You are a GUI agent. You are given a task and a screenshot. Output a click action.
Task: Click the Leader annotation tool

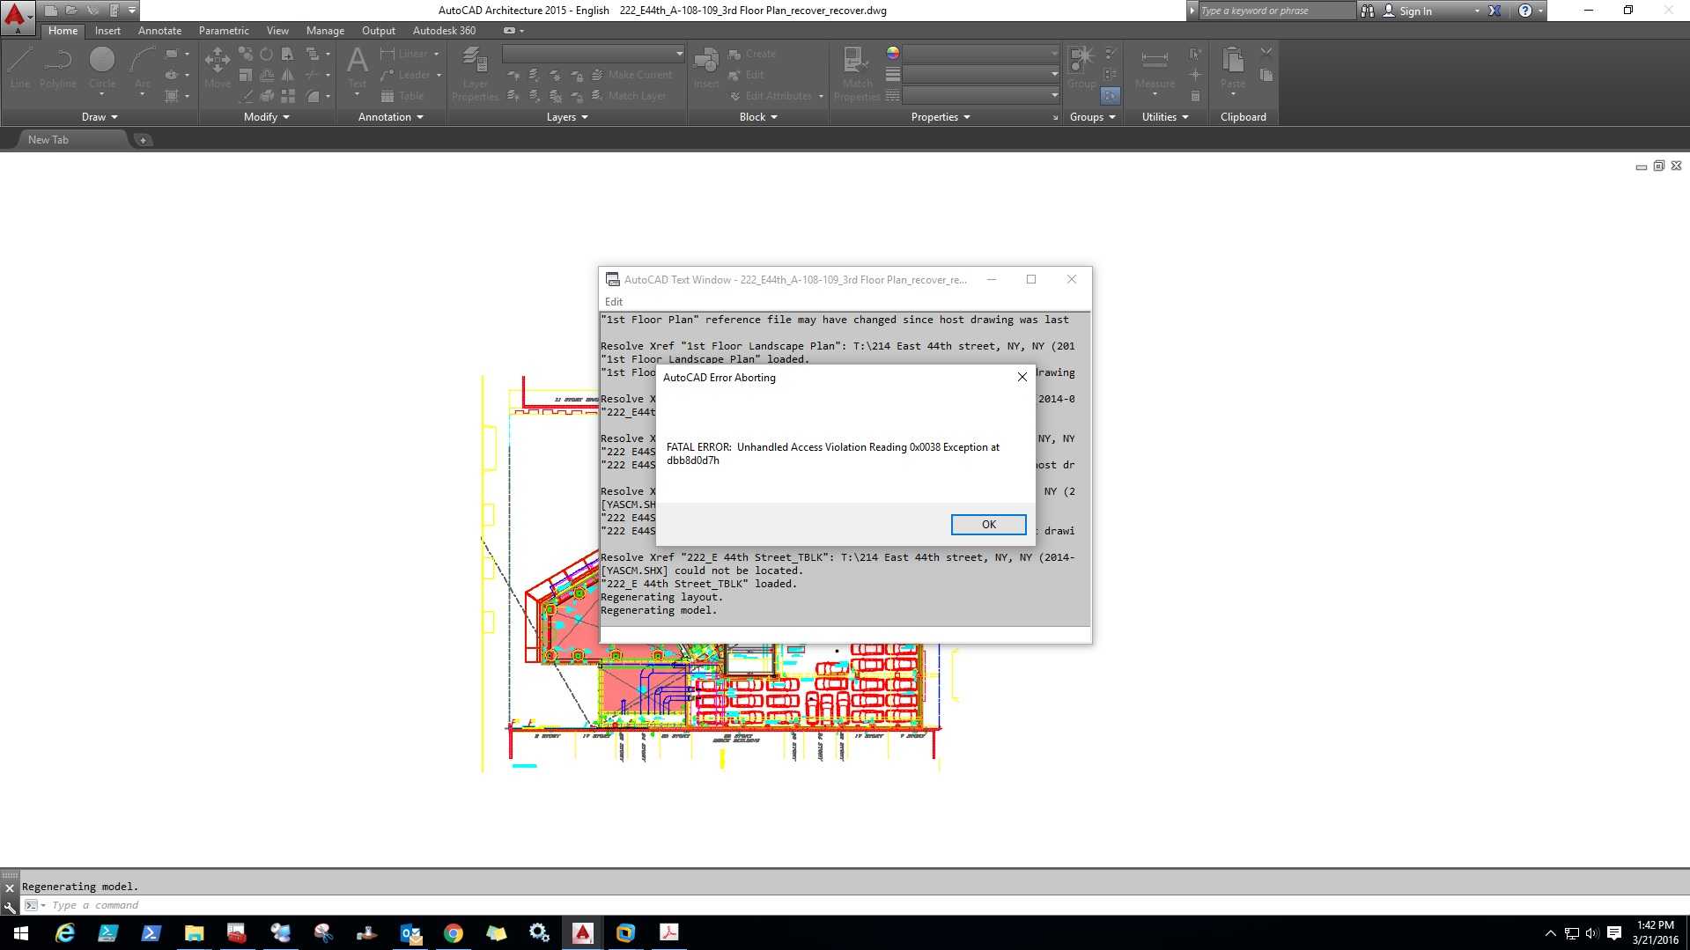pyautogui.click(x=406, y=75)
